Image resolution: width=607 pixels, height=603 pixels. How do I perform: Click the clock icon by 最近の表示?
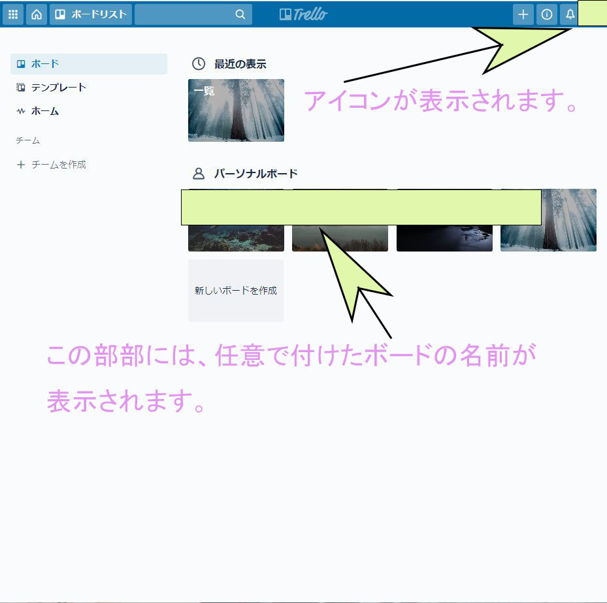click(199, 63)
